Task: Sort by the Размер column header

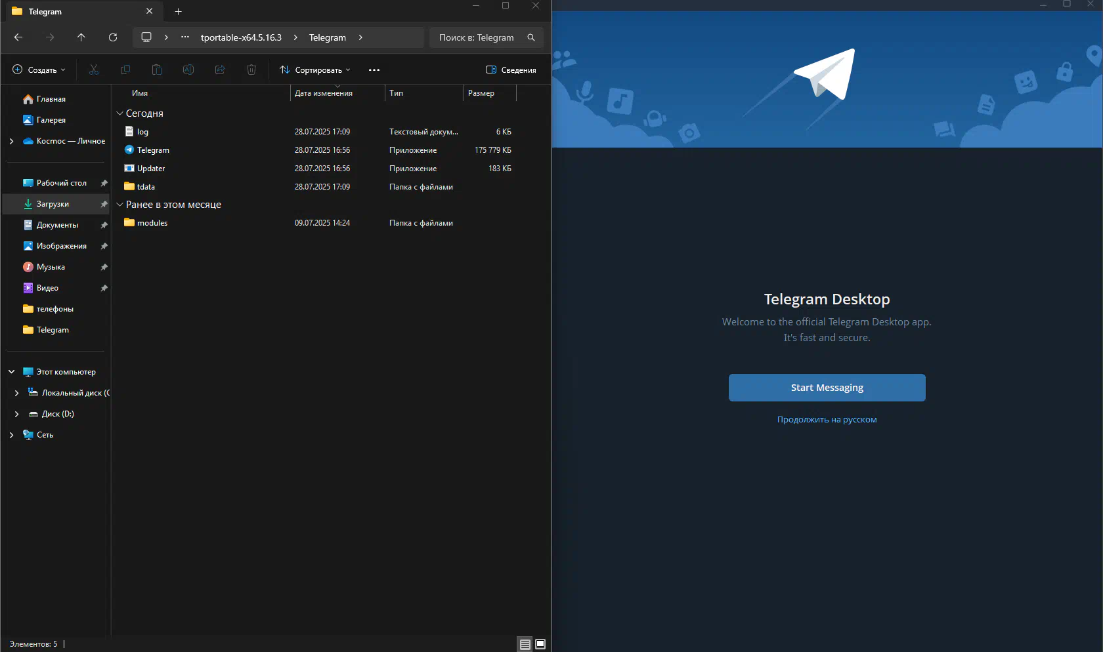Action: click(490, 93)
